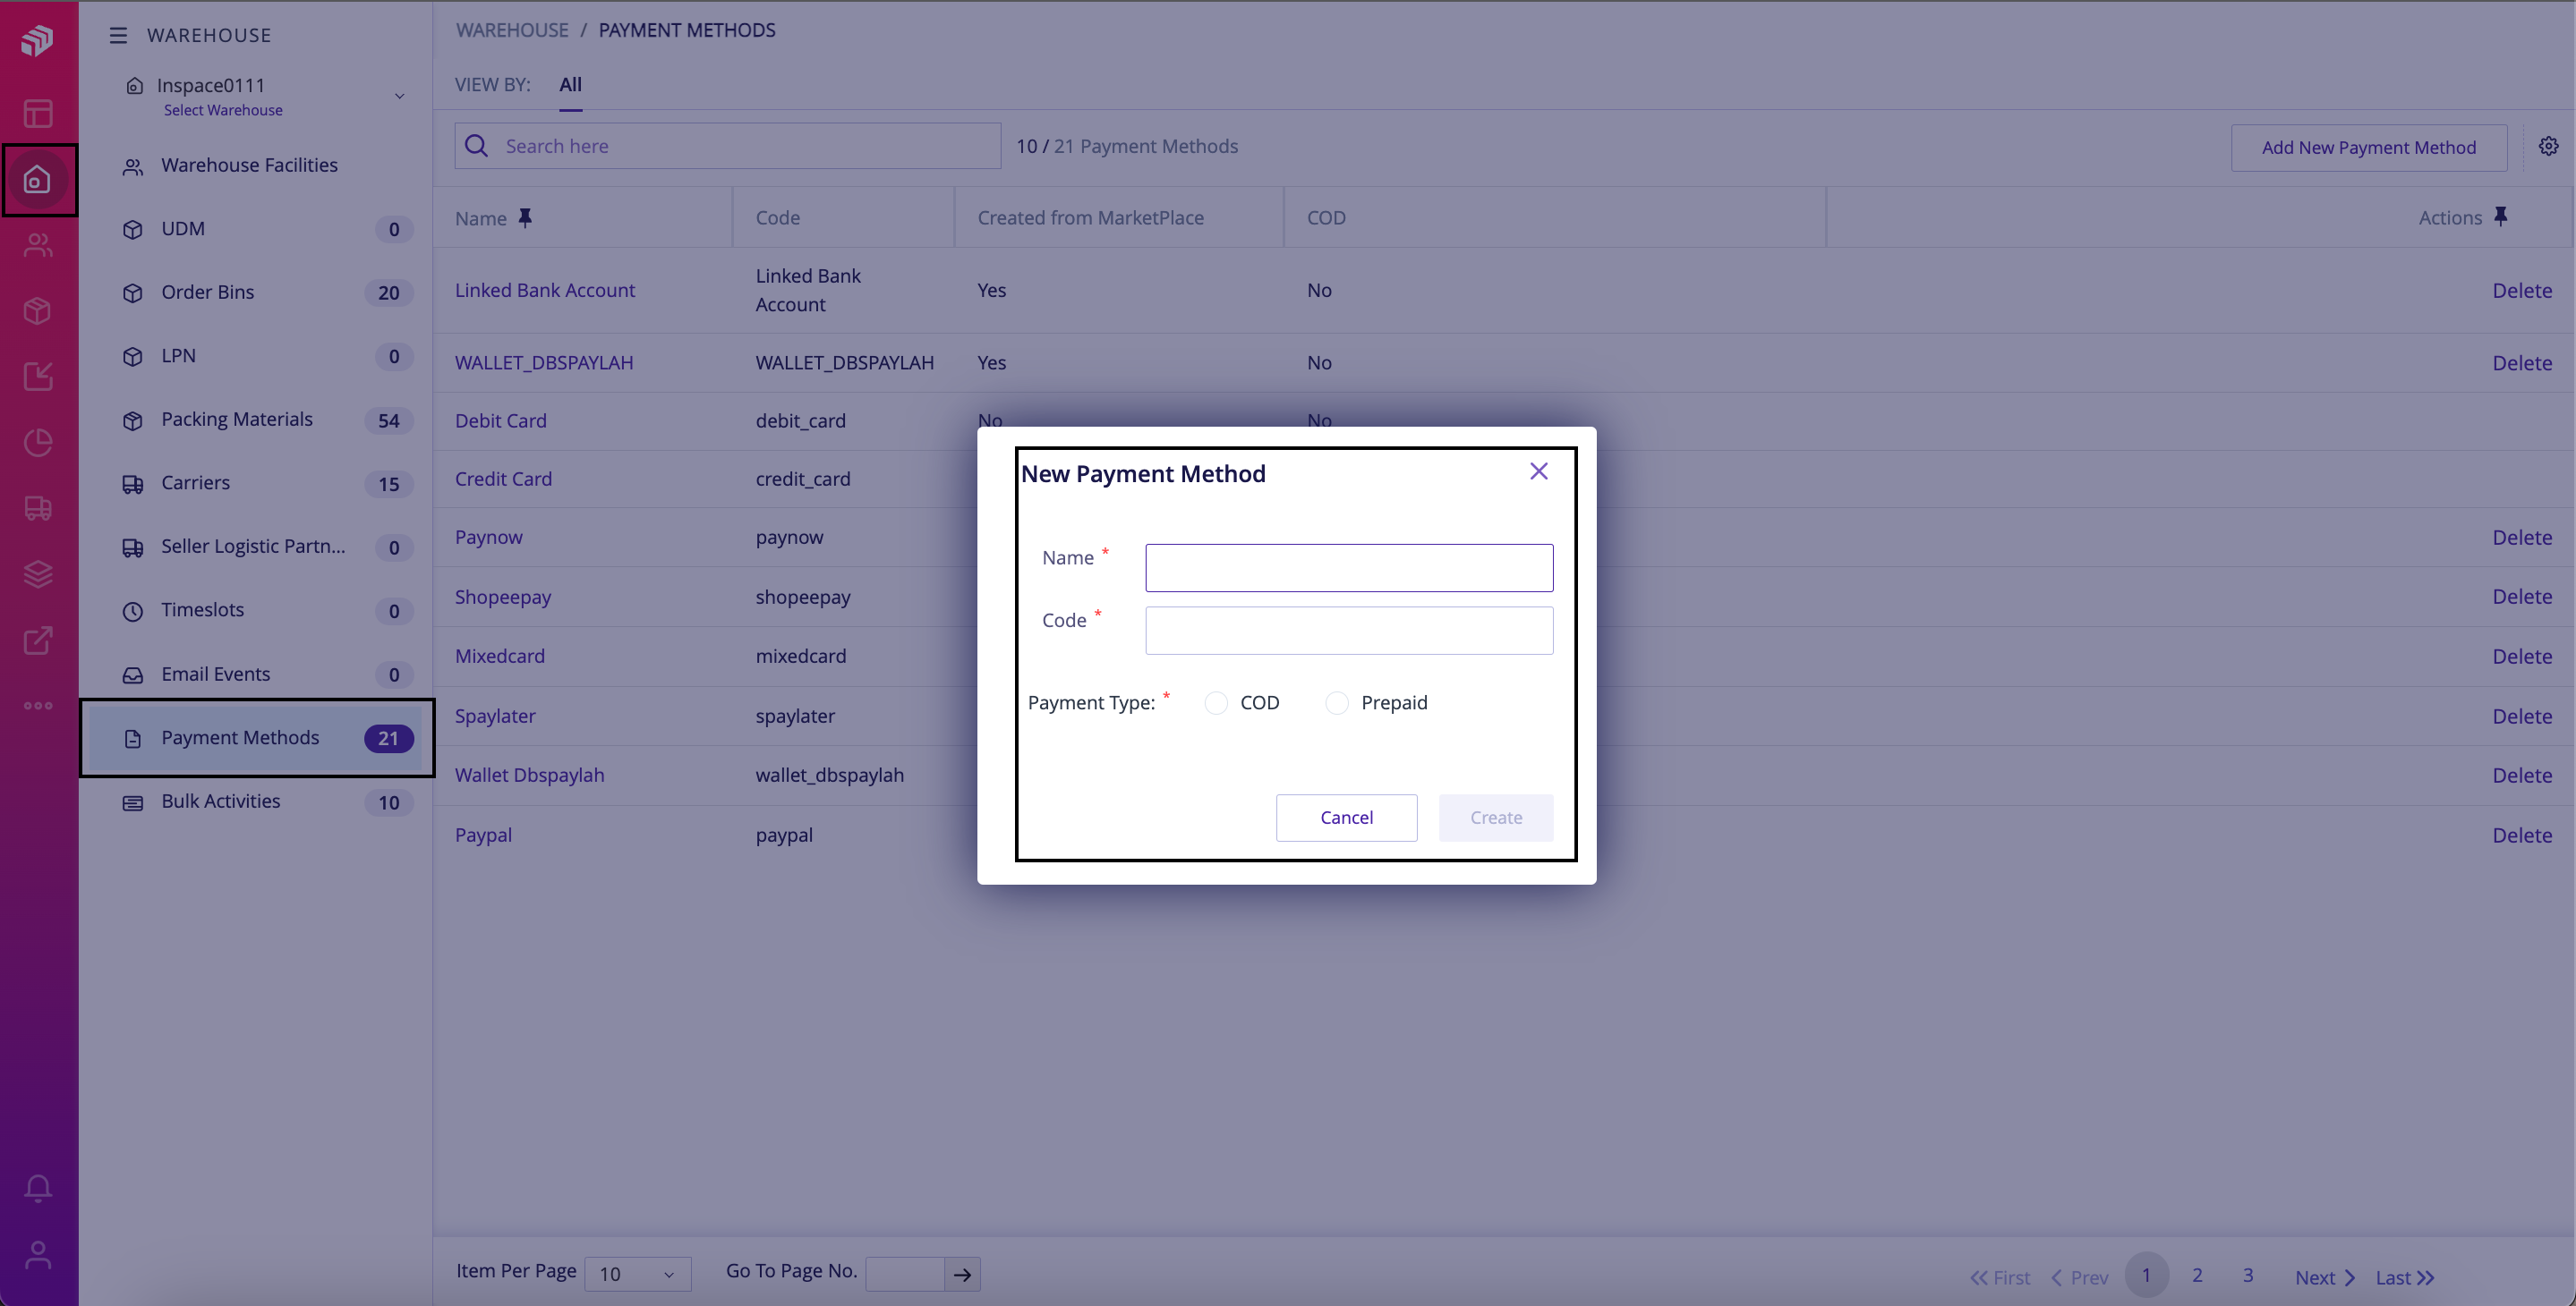This screenshot has width=2576, height=1306.
Task: Delete the WALLET_DBSPAYLAH payment method
Action: point(2522,362)
